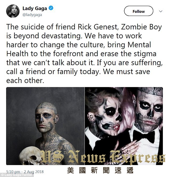Open Lady Gaga's profile avatar
Viewport: 169px width, 177px height.
pyautogui.click(x=13, y=11)
